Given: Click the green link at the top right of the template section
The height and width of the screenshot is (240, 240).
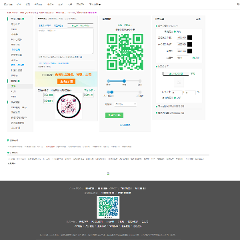Looking at the screenshot, I should pyautogui.click(x=89, y=90).
